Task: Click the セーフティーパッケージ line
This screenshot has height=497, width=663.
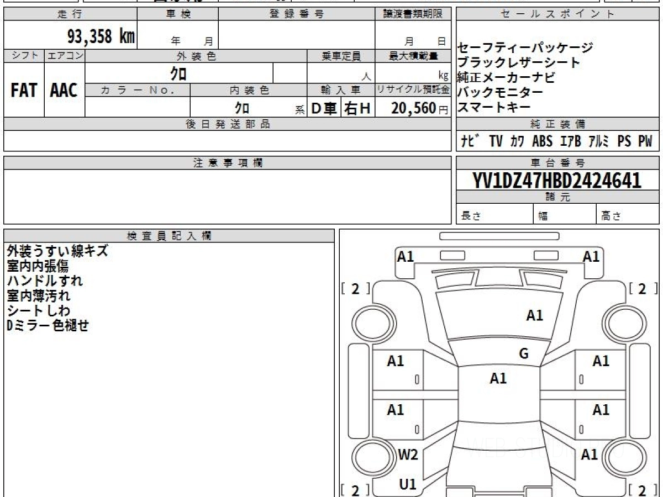Action: tap(525, 47)
